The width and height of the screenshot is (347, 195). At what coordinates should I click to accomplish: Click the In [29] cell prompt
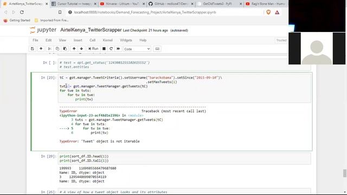pyautogui.click(x=48, y=157)
